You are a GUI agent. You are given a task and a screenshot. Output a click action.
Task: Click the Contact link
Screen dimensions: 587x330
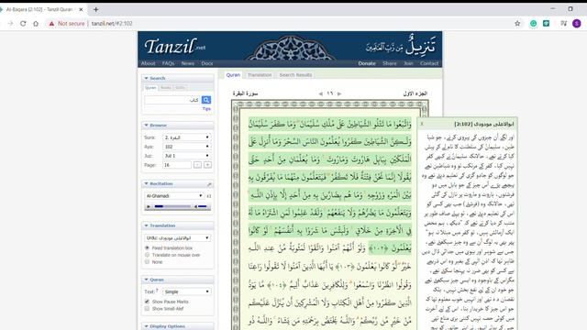pos(429,63)
